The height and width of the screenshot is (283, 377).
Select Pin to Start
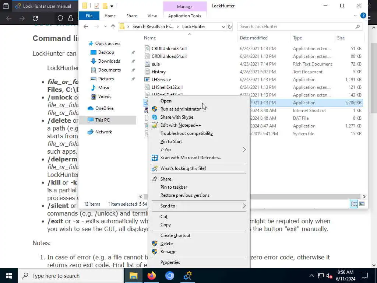click(171, 141)
